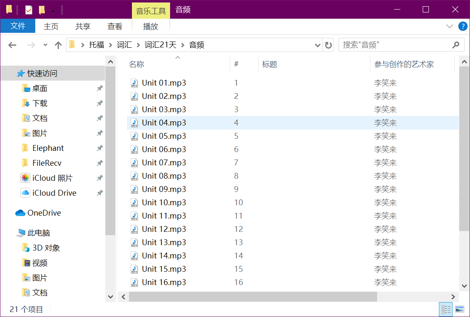Open the 文件 menu
Screen dimensions: 470x317
[18, 26]
